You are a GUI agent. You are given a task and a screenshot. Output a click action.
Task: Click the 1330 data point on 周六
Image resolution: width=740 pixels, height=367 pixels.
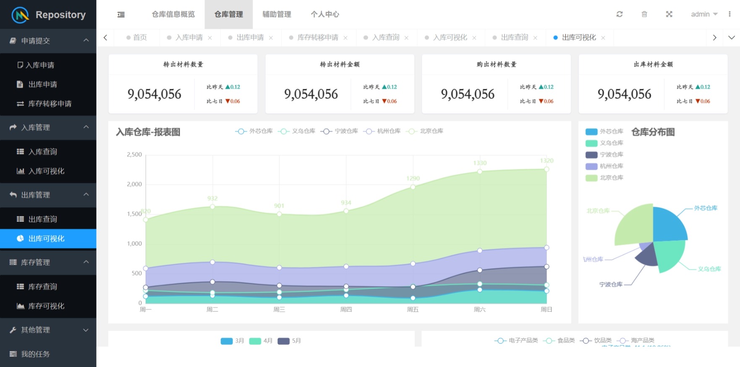480,172
